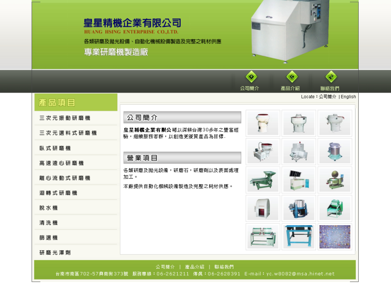Open the thumbnail of the machine with a raised black lid

coord(299,180)
